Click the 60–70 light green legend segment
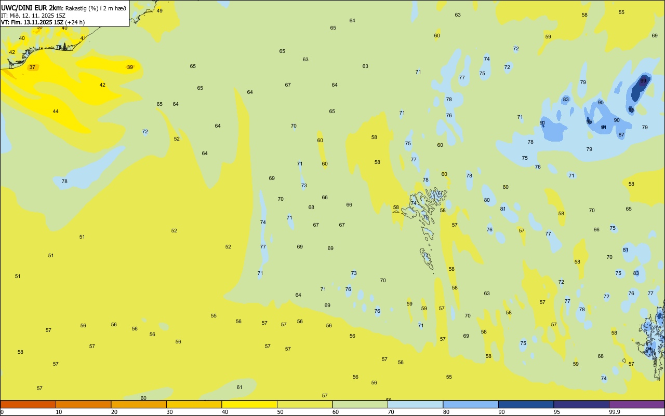The image size is (665, 416). (x=360, y=404)
